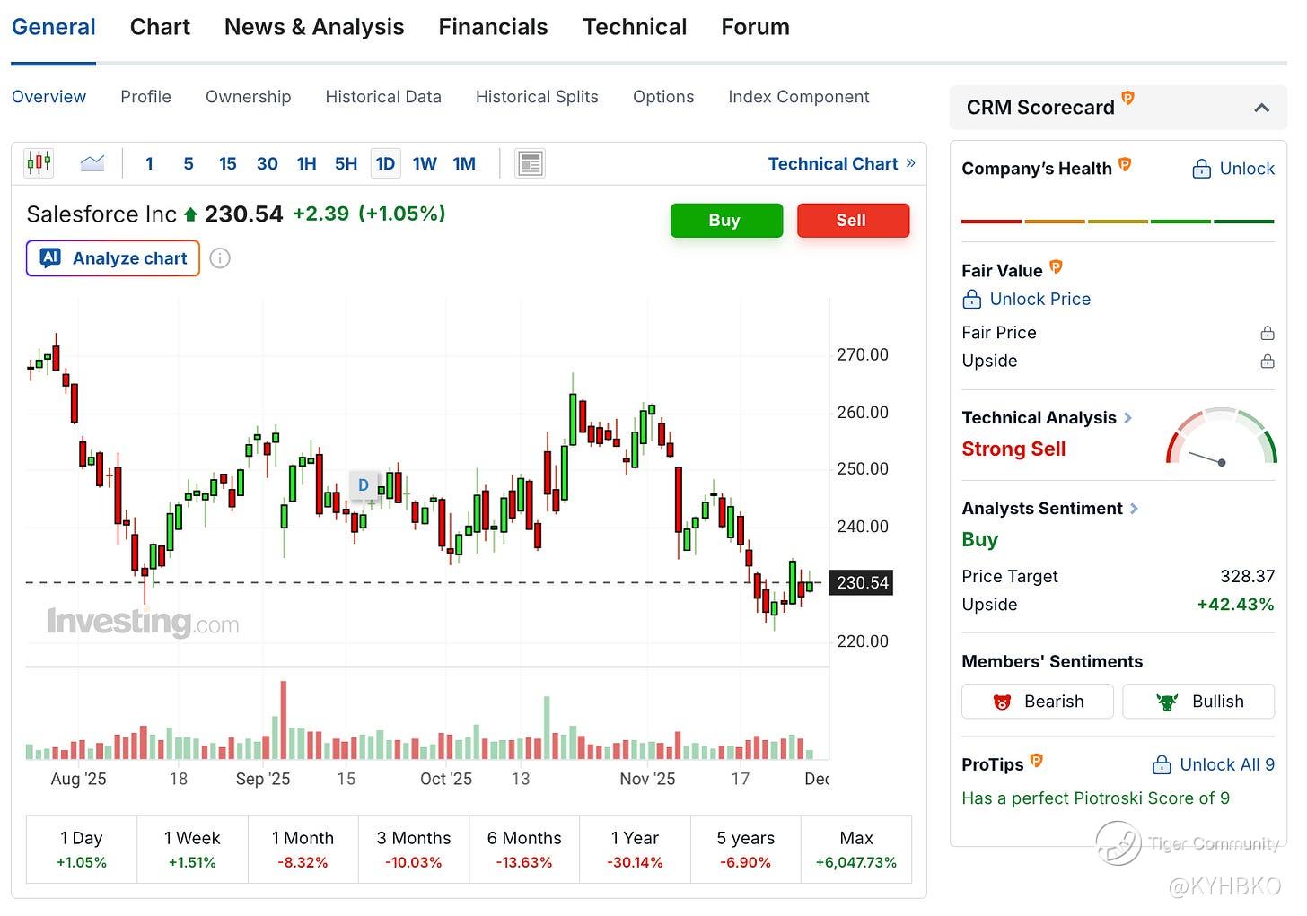This screenshot has height=916, width=1307.
Task: Click the Company's Health rating bar
Action: pyautogui.click(x=1118, y=221)
